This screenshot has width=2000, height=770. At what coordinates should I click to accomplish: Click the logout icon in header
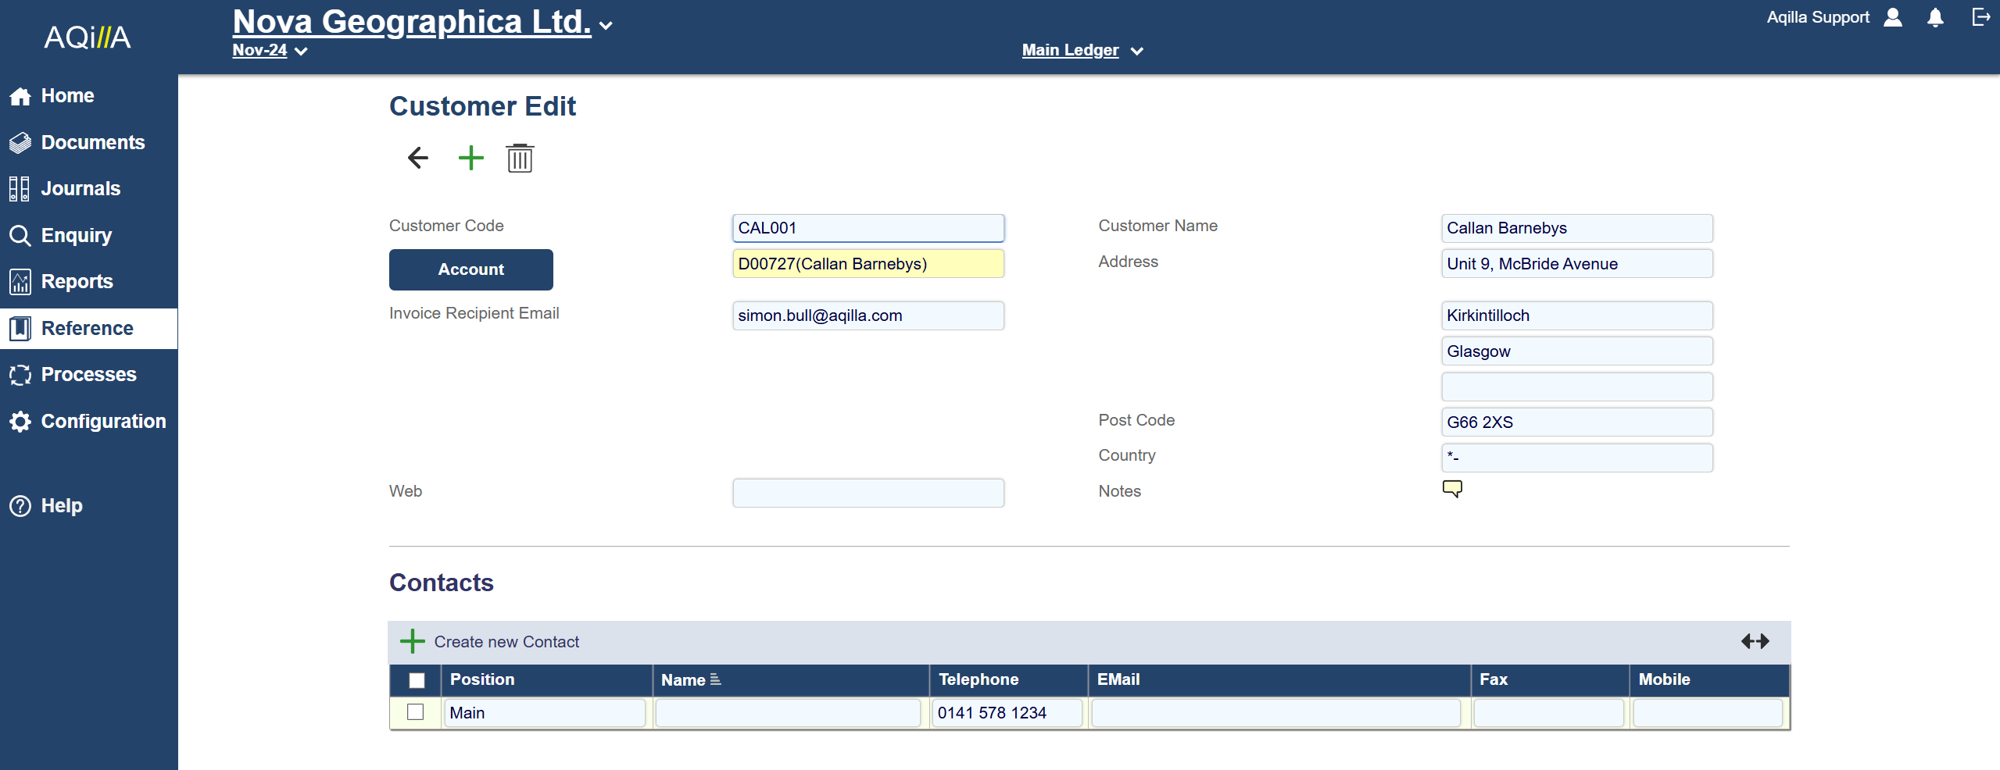1980,17
